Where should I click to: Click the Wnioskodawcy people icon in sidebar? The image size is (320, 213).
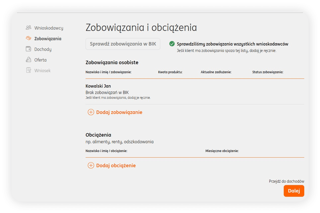click(x=29, y=28)
